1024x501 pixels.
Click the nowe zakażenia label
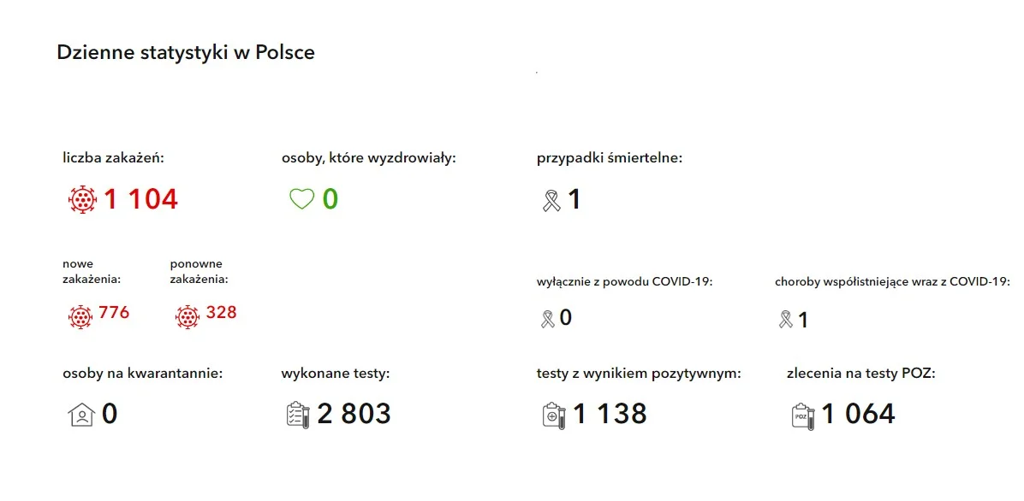[92, 272]
